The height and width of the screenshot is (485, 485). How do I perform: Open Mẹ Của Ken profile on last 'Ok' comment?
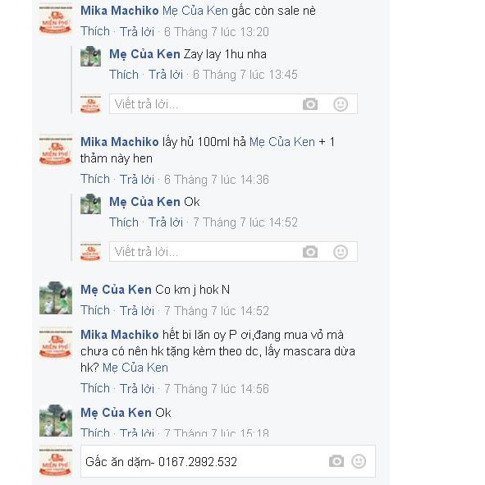[116, 413]
